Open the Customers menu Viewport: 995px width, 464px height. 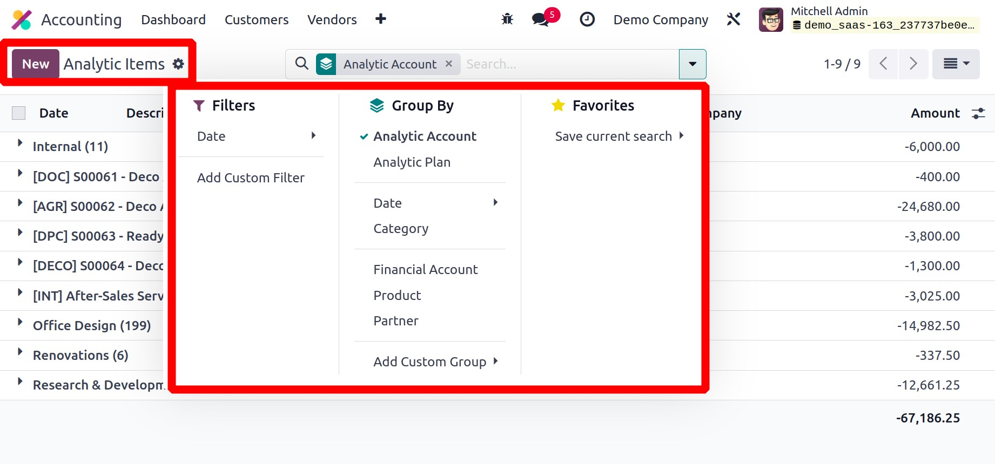(257, 20)
